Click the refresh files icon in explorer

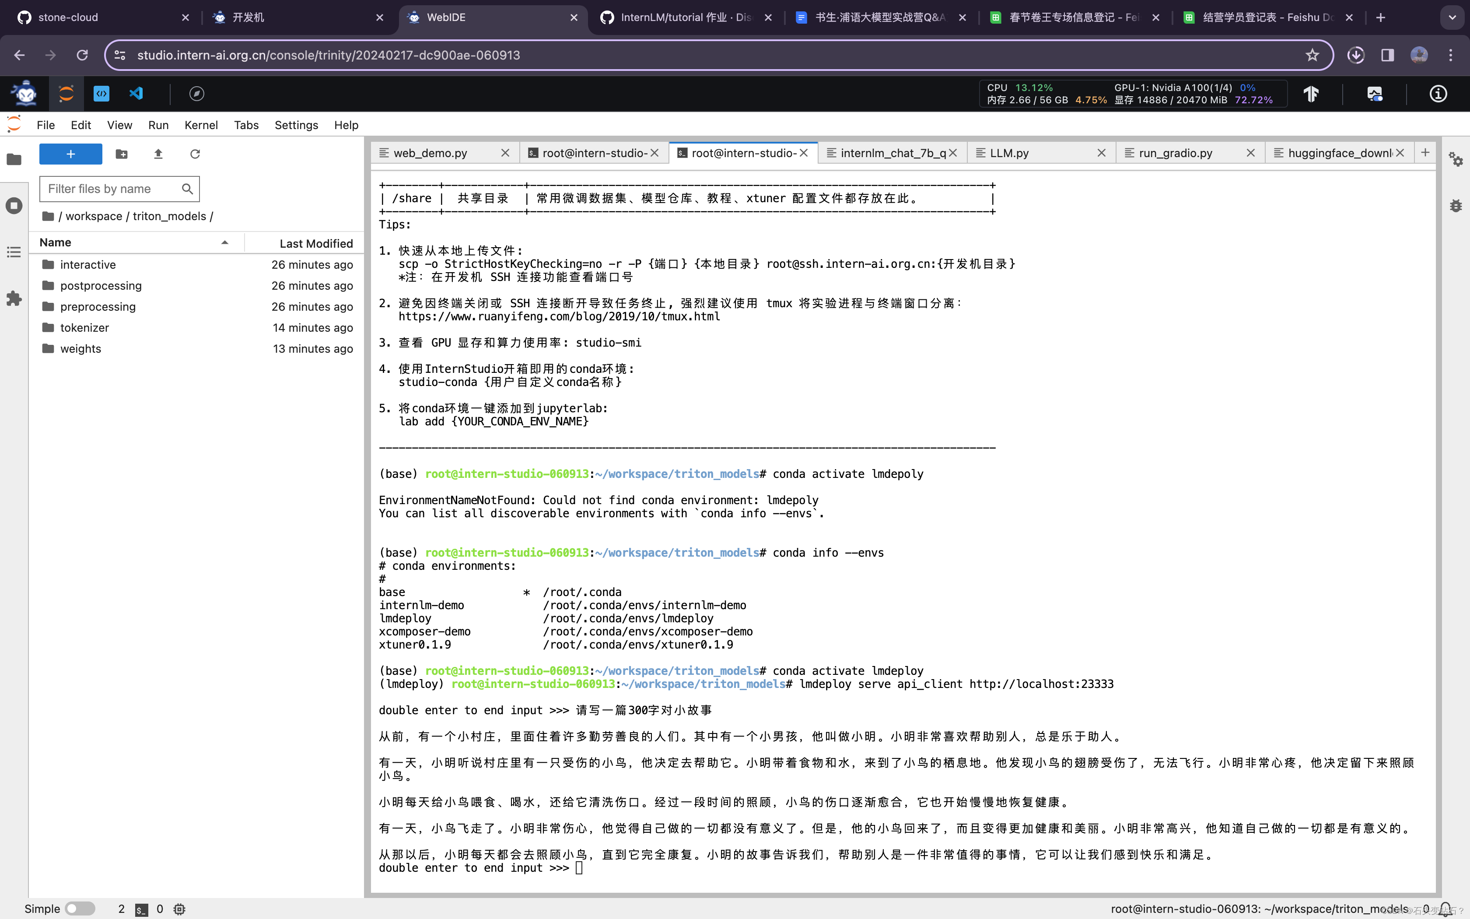(x=194, y=154)
